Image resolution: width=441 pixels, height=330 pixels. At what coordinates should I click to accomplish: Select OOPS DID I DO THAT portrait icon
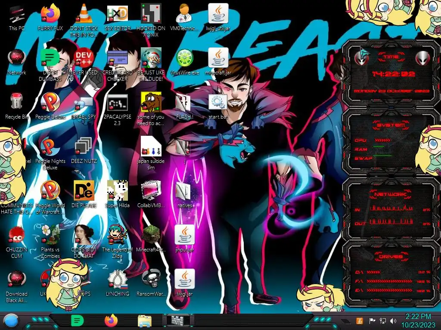coord(84,242)
